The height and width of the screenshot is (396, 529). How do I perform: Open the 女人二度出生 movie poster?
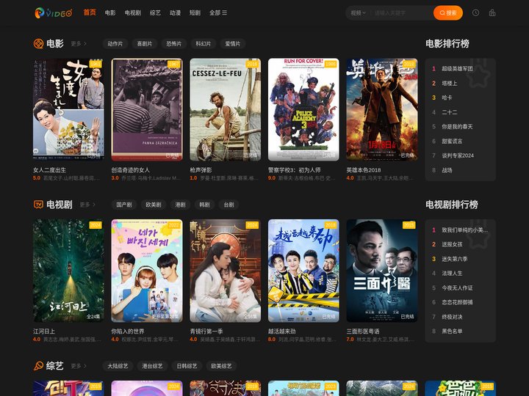(x=68, y=109)
